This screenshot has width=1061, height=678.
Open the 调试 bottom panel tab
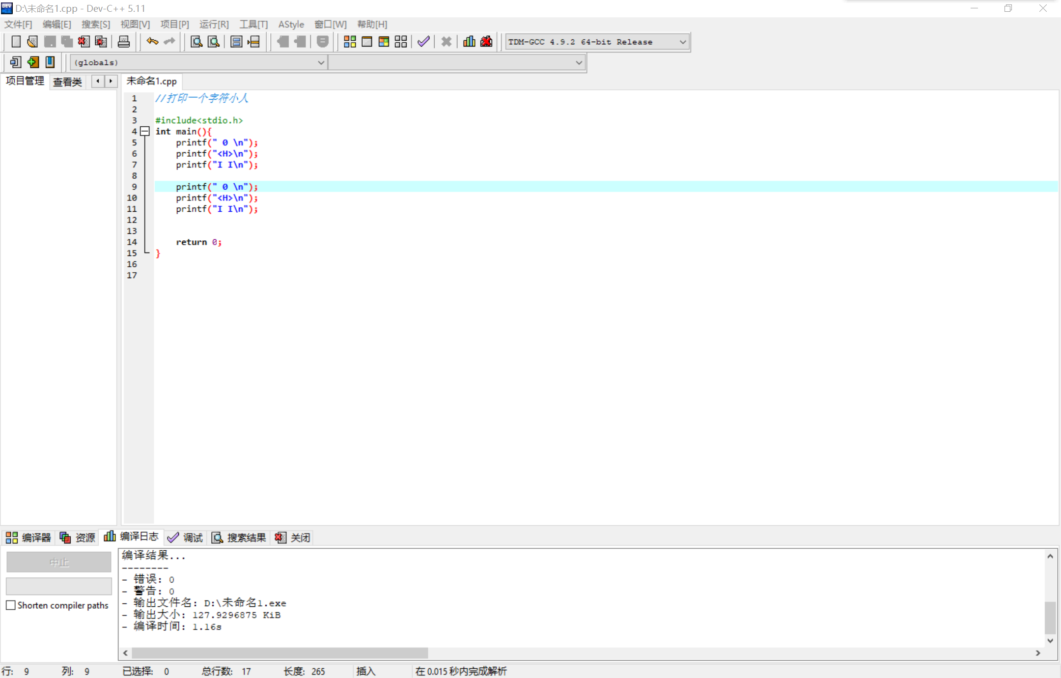click(x=186, y=537)
